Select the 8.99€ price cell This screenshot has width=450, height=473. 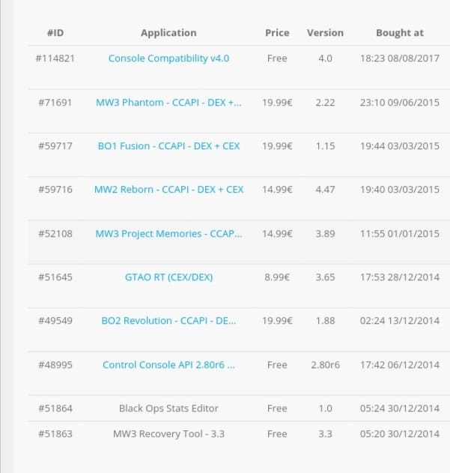[x=277, y=277]
